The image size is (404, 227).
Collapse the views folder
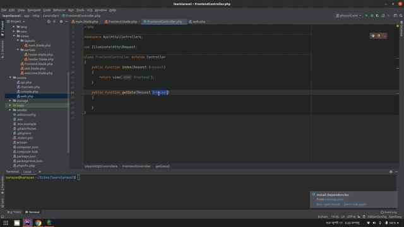14,36
